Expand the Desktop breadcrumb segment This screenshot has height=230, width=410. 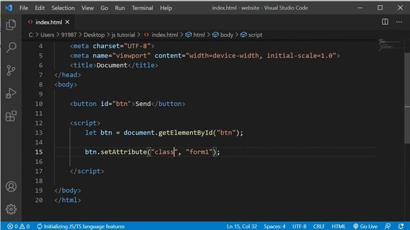coord(94,35)
